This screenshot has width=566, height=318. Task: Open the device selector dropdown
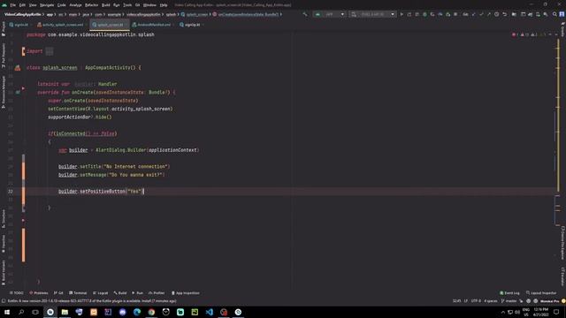click(x=372, y=14)
